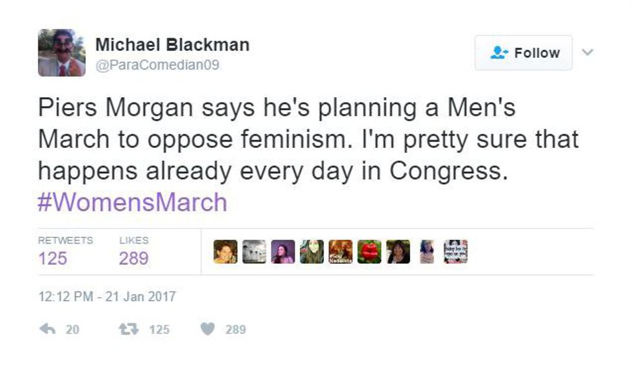Like the tweet with the heart icon
The image size is (632, 368).
206,329
